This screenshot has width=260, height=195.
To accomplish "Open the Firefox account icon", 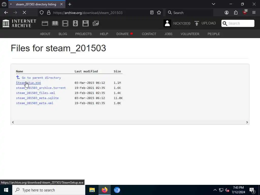I will pyautogui.click(x=226, y=13).
